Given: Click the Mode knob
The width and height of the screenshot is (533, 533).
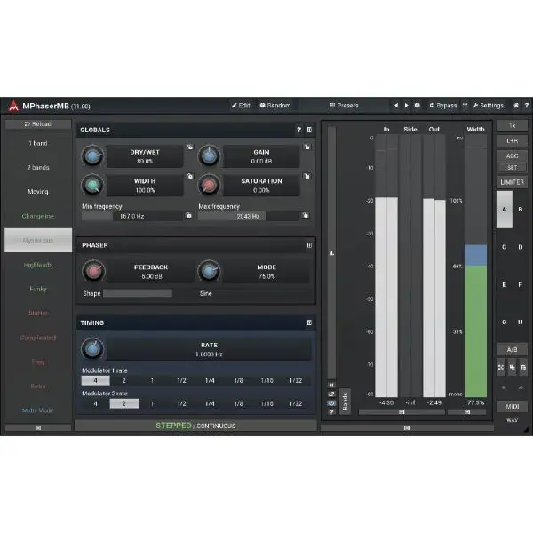Looking at the screenshot, I should coord(209,271).
